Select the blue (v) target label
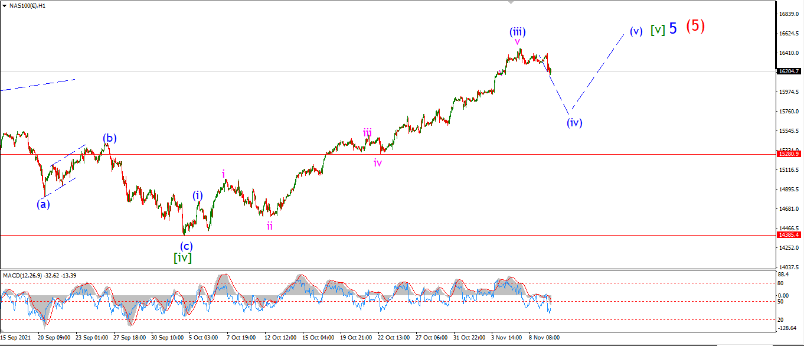804x346 pixels. [636, 31]
